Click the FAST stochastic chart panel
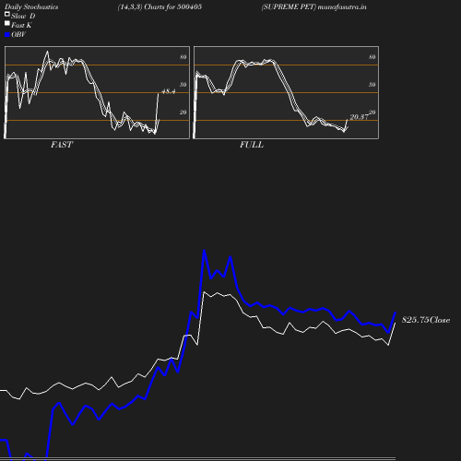461x461 pixels. click(97, 92)
